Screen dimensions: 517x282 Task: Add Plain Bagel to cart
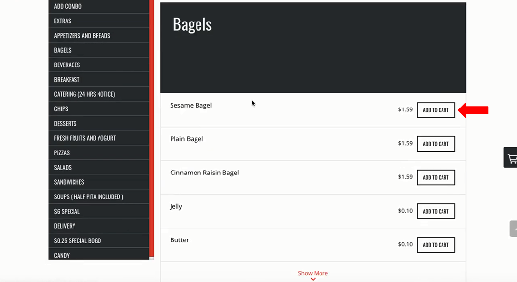point(436,144)
